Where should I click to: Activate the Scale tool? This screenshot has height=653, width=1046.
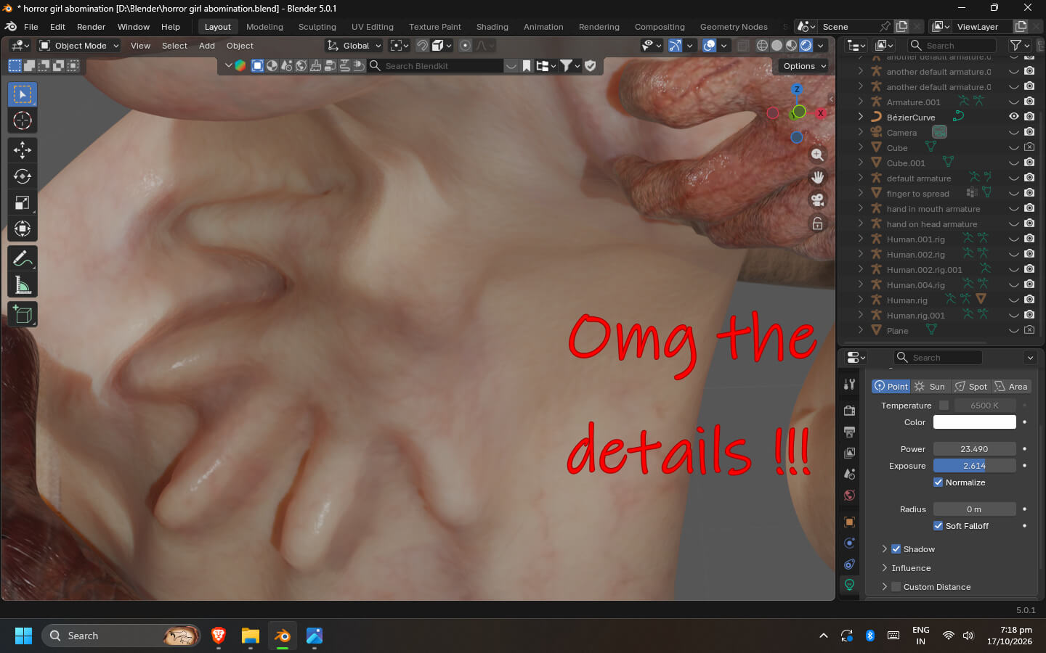tap(23, 202)
